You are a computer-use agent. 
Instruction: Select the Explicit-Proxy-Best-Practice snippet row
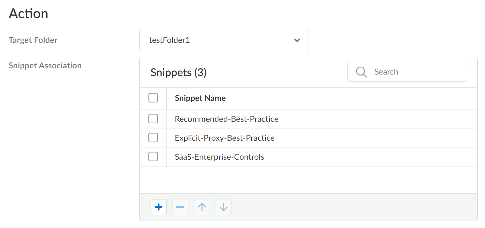point(224,138)
